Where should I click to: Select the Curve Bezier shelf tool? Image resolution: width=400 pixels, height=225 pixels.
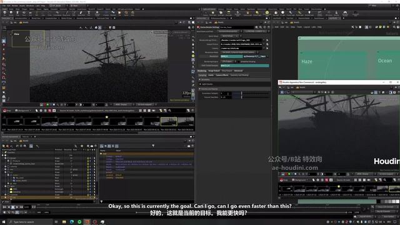tap(57, 12)
